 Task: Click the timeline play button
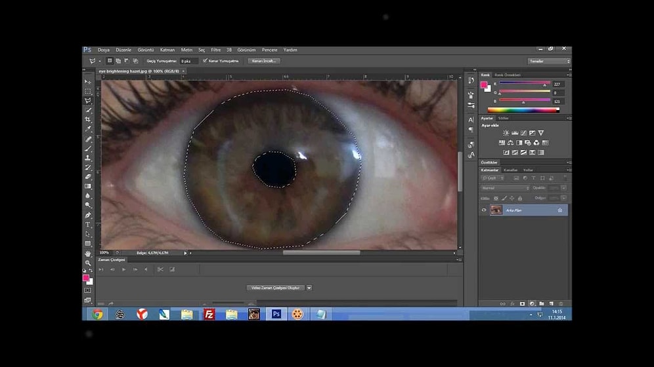[x=124, y=269]
